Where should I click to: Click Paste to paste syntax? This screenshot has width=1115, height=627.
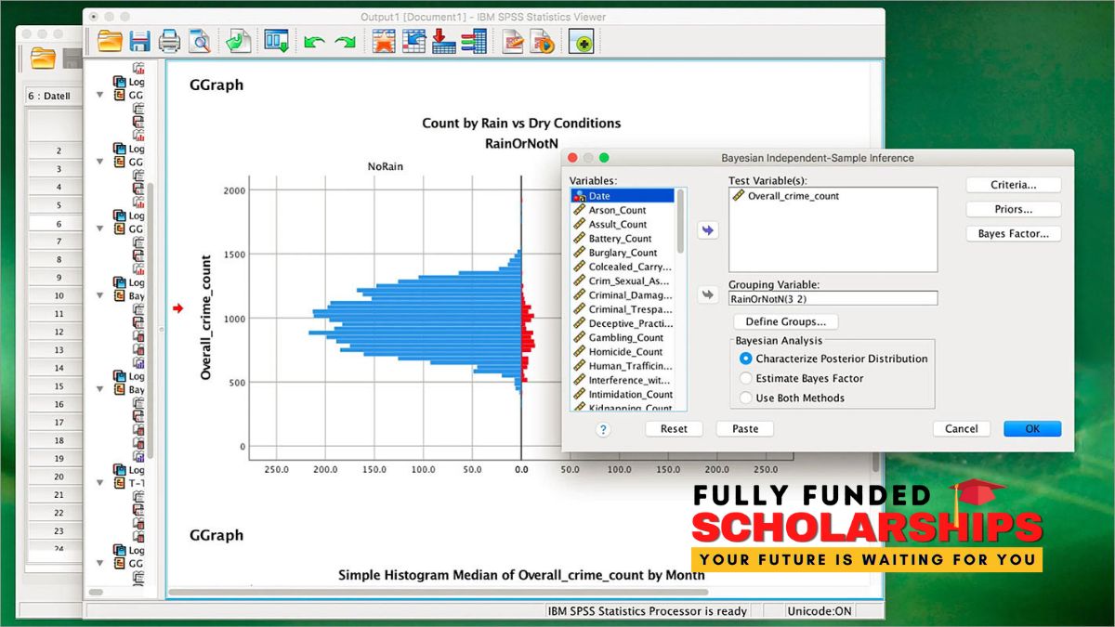(x=745, y=429)
